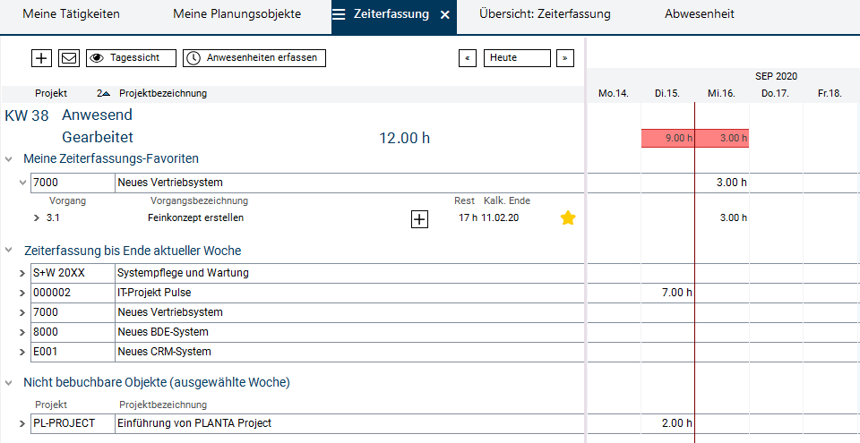The image size is (860, 443).
Task: Go to next week with » button
Action: click(564, 58)
